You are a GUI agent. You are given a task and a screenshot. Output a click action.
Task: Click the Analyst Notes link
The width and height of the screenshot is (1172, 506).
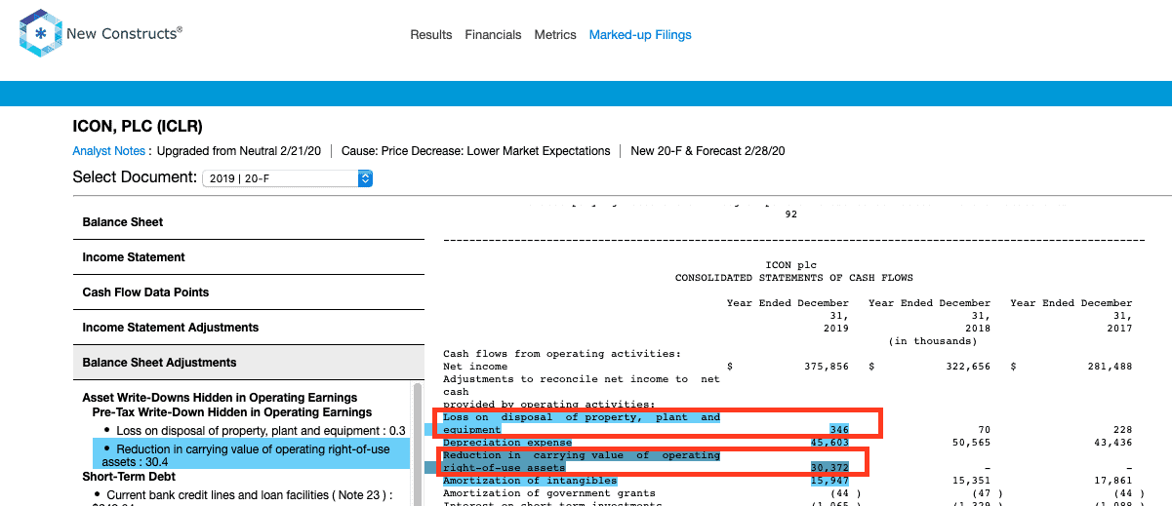109,151
